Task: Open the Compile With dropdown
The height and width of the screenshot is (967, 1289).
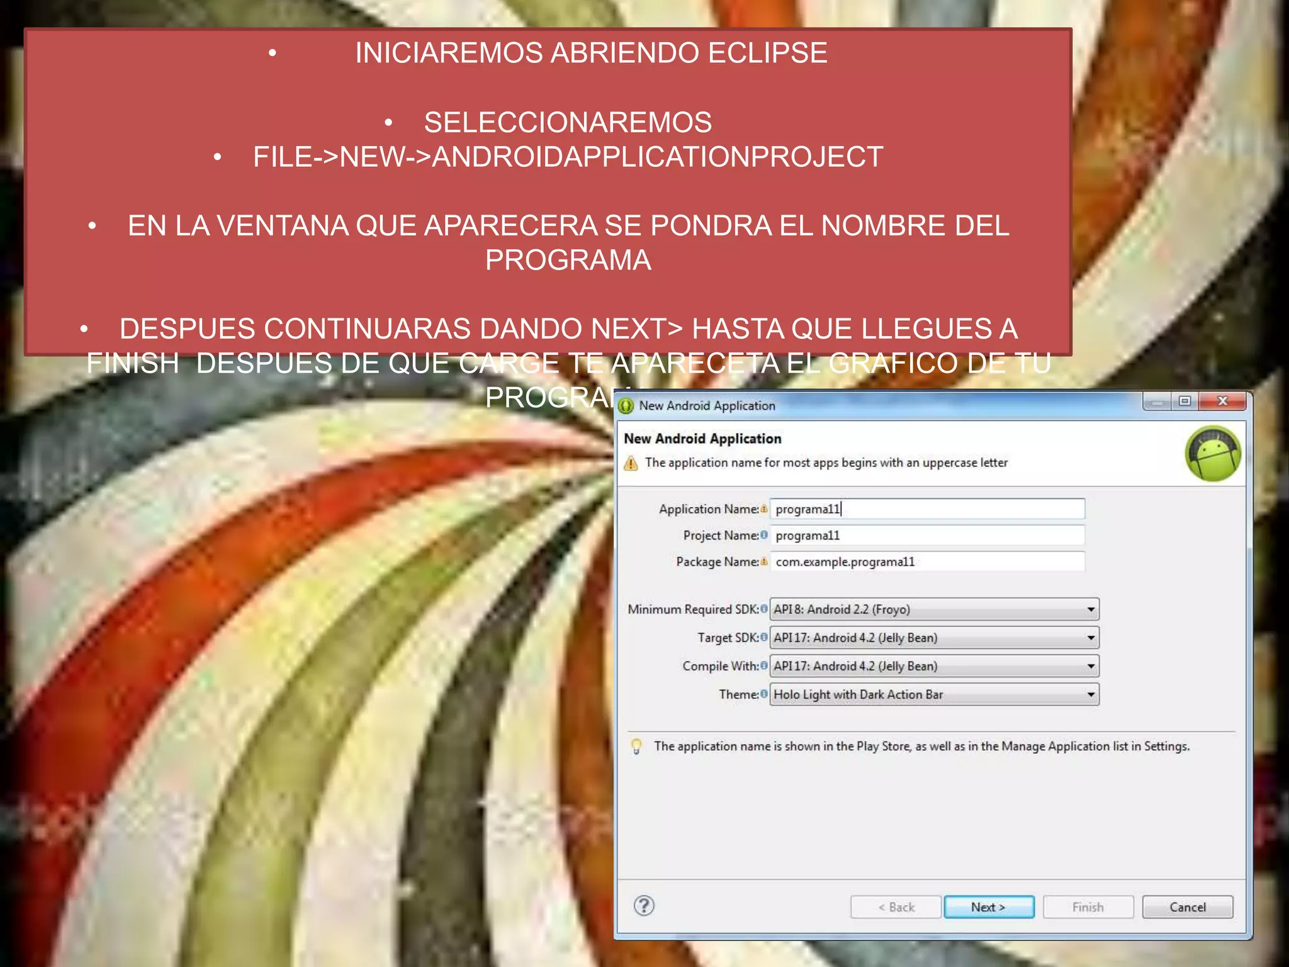Action: (x=1091, y=666)
